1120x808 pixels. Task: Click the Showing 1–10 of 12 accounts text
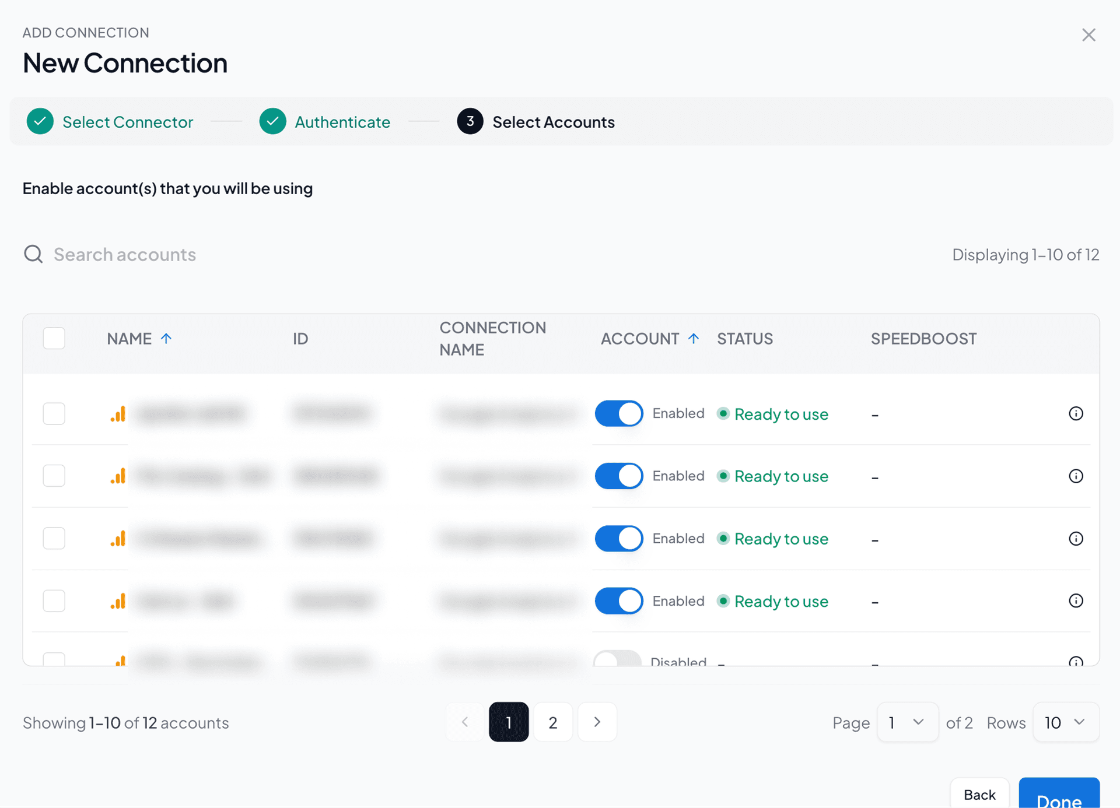pos(125,723)
